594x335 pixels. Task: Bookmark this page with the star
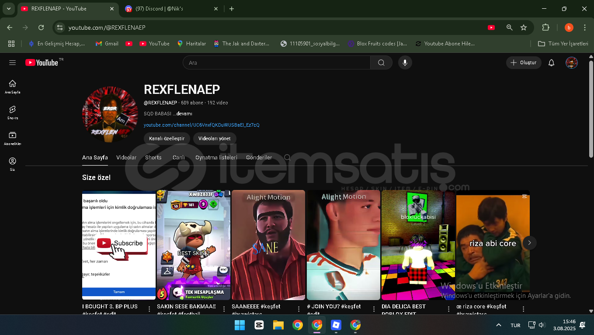[x=524, y=27]
